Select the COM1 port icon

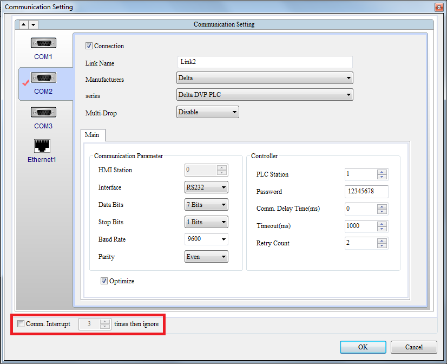[x=43, y=43]
